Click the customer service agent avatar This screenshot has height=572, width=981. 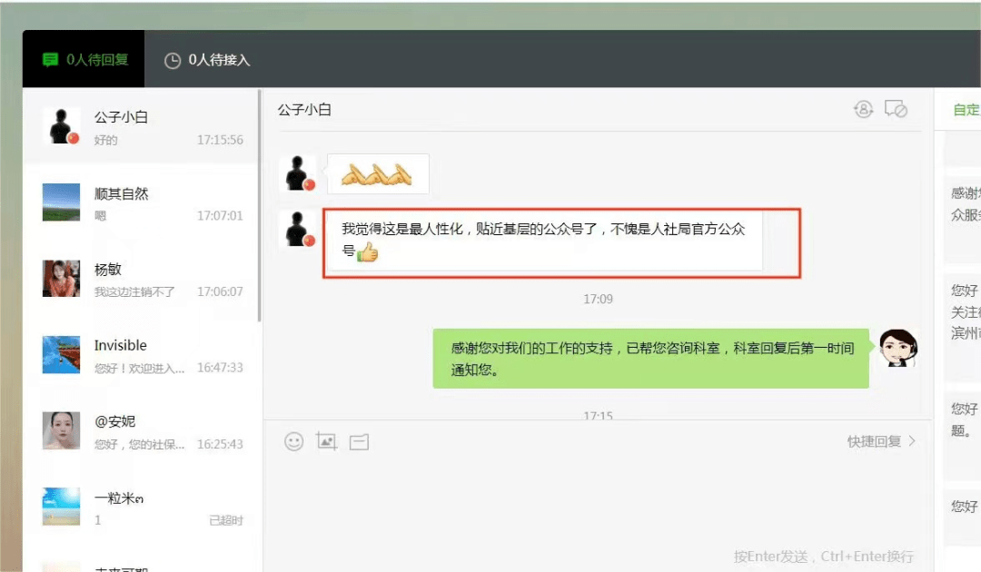point(898,348)
